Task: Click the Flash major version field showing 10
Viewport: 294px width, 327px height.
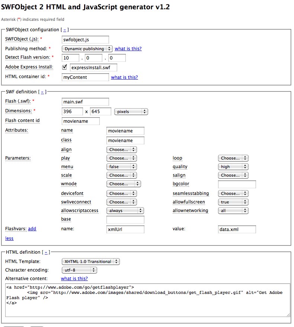Action: click(71, 58)
